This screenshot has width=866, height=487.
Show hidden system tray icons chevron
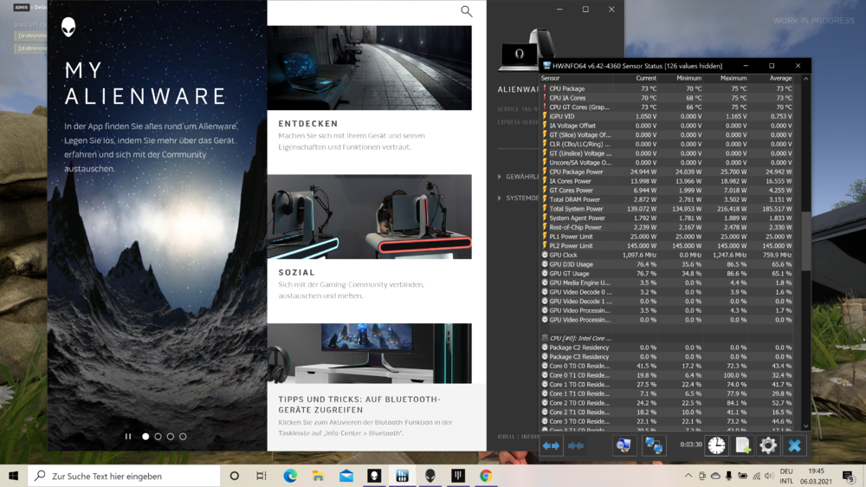point(688,476)
